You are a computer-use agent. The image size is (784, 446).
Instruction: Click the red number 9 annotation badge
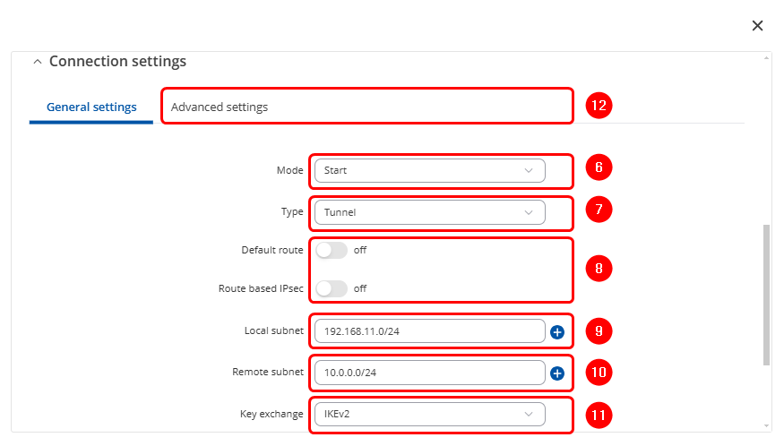598,331
